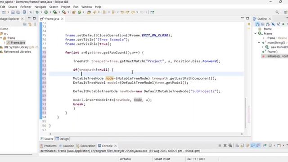The height and width of the screenshot is (162, 288).
Task: Click the console Remove Launch X icon
Action: tap(225, 145)
